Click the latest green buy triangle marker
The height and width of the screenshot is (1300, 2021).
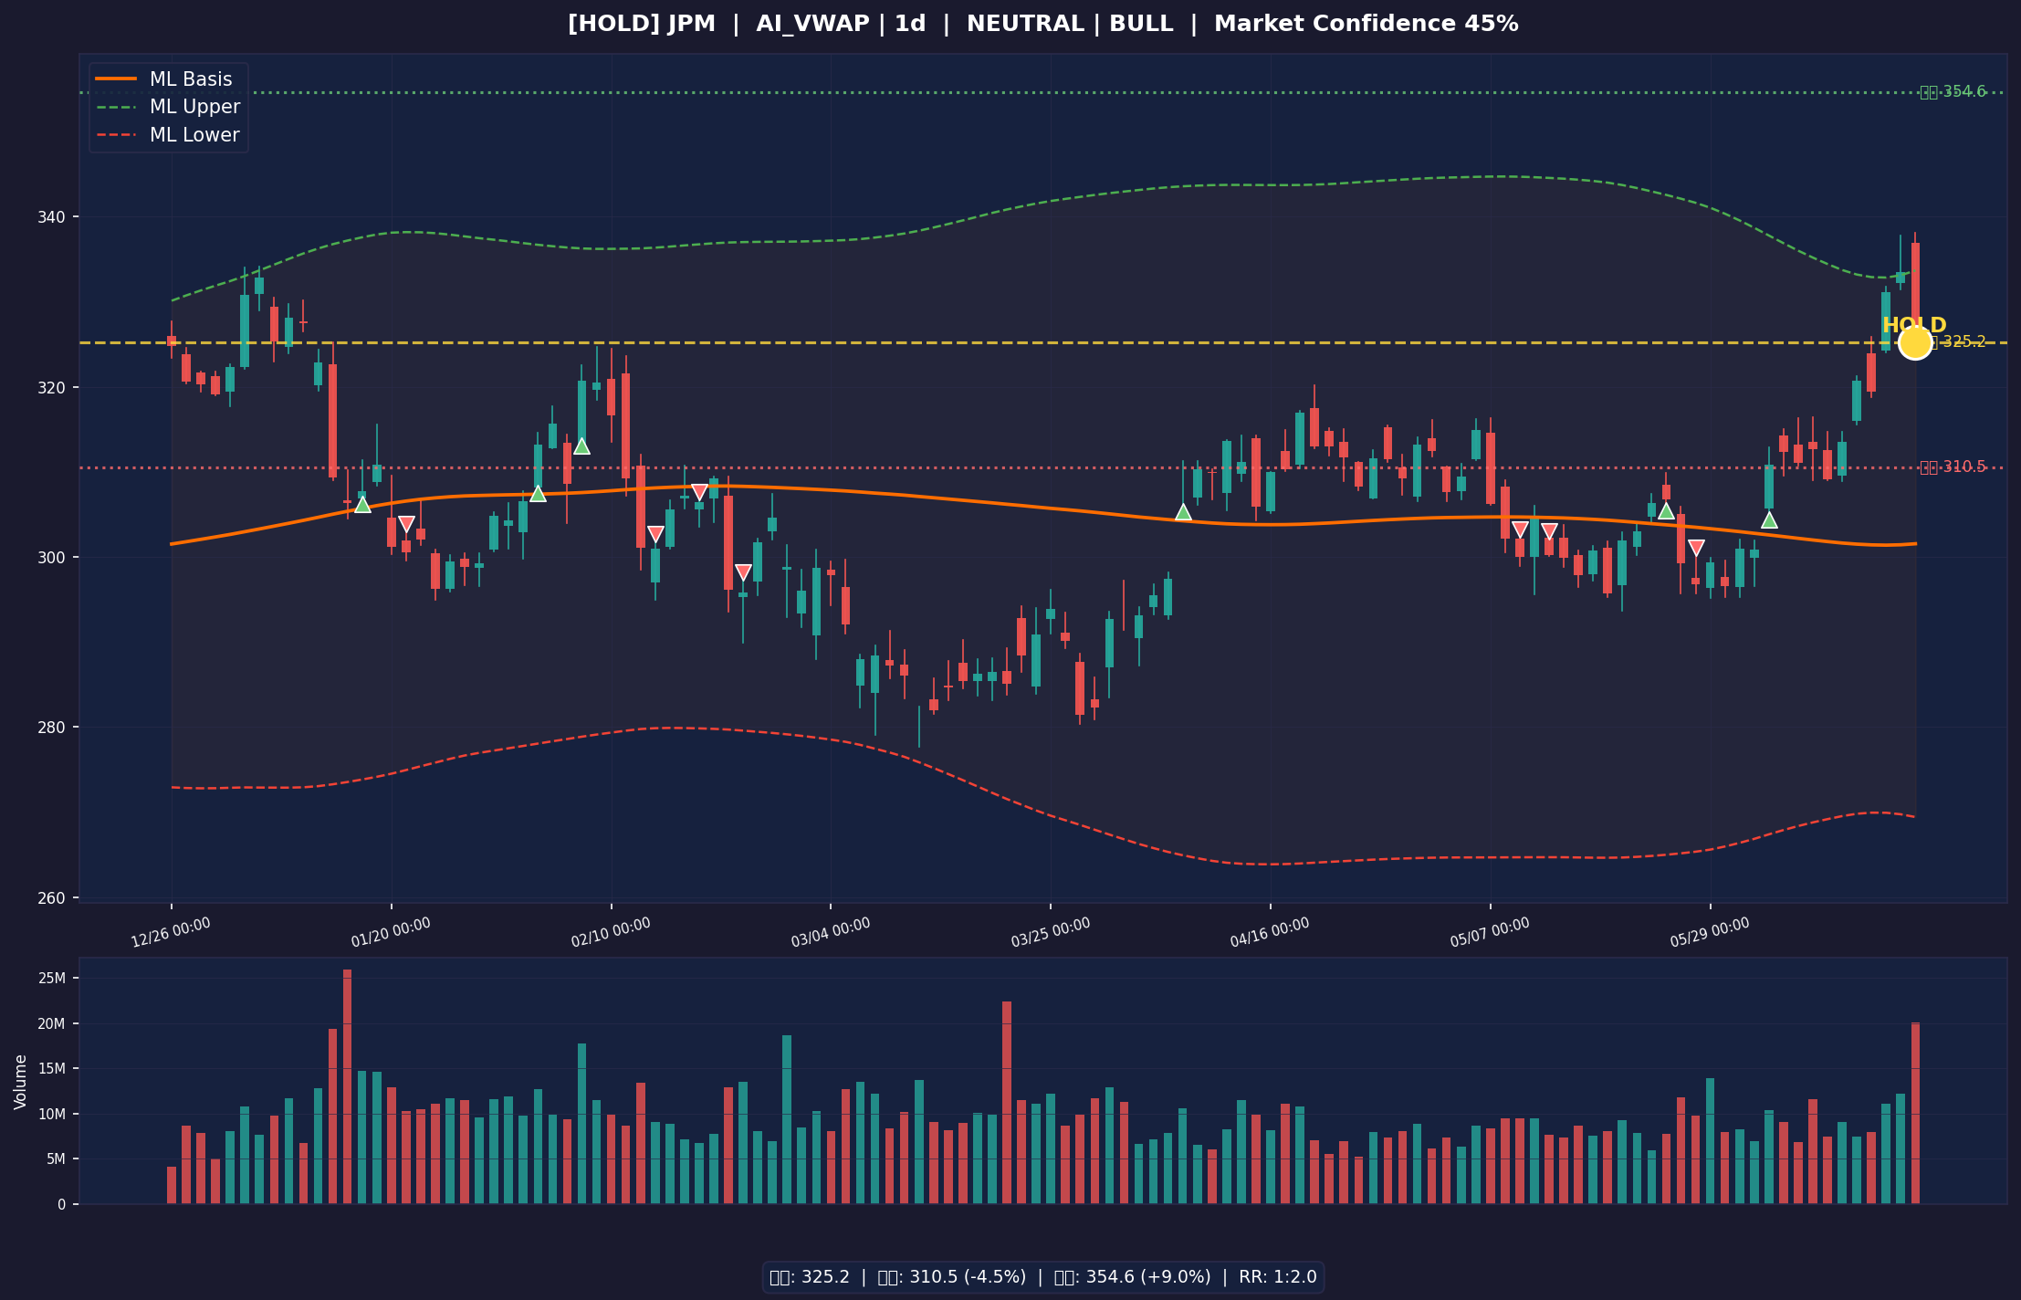pyautogui.click(x=1769, y=520)
